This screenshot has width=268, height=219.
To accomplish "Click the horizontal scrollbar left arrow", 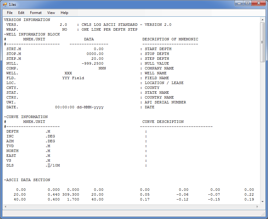I will [5, 207].
